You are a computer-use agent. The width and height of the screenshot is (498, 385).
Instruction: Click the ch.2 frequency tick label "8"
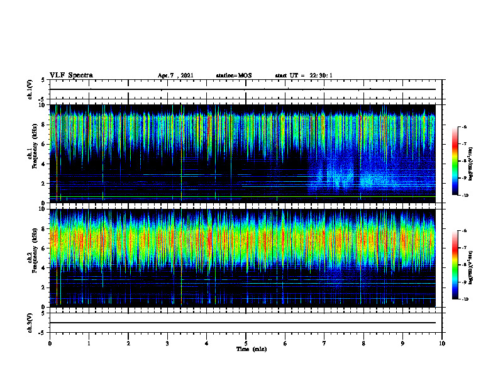(x=43, y=229)
